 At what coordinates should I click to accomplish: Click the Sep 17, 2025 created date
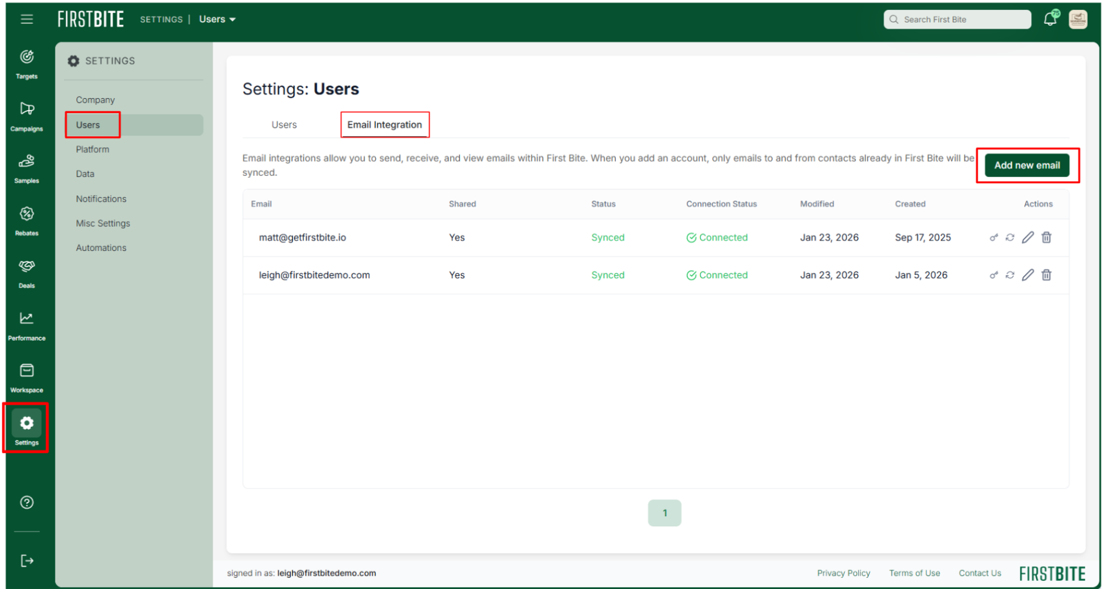(923, 237)
